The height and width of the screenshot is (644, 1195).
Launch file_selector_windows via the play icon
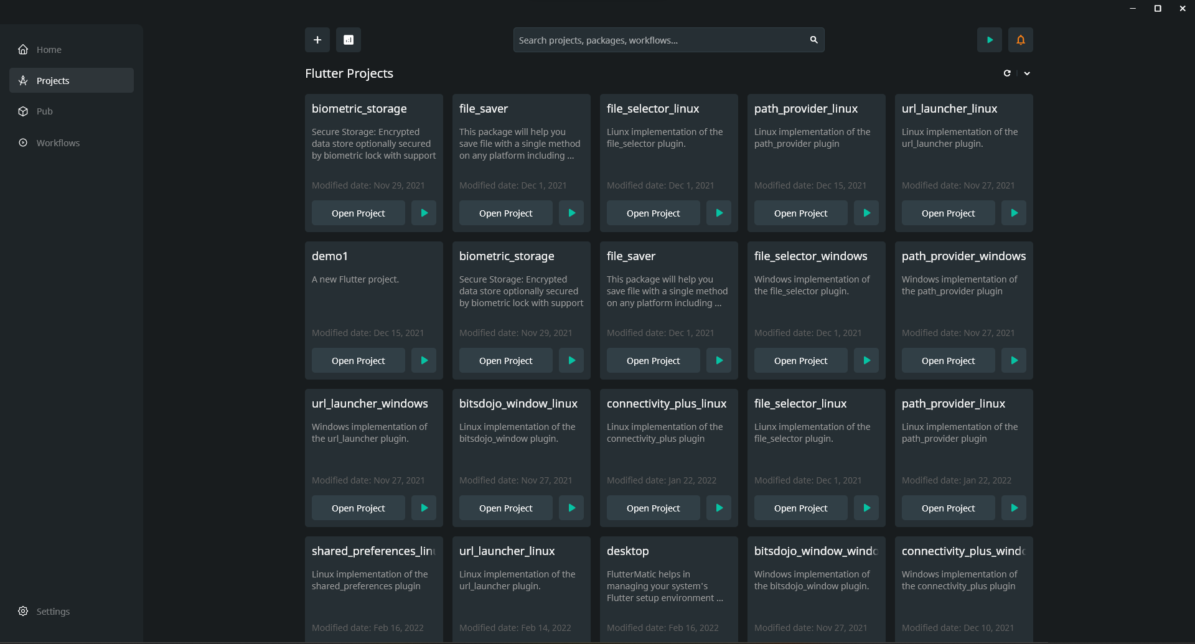(x=866, y=360)
